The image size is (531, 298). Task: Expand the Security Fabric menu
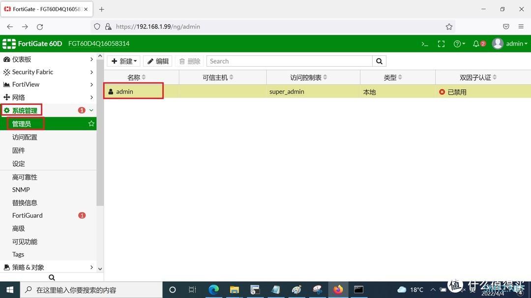pos(48,72)
